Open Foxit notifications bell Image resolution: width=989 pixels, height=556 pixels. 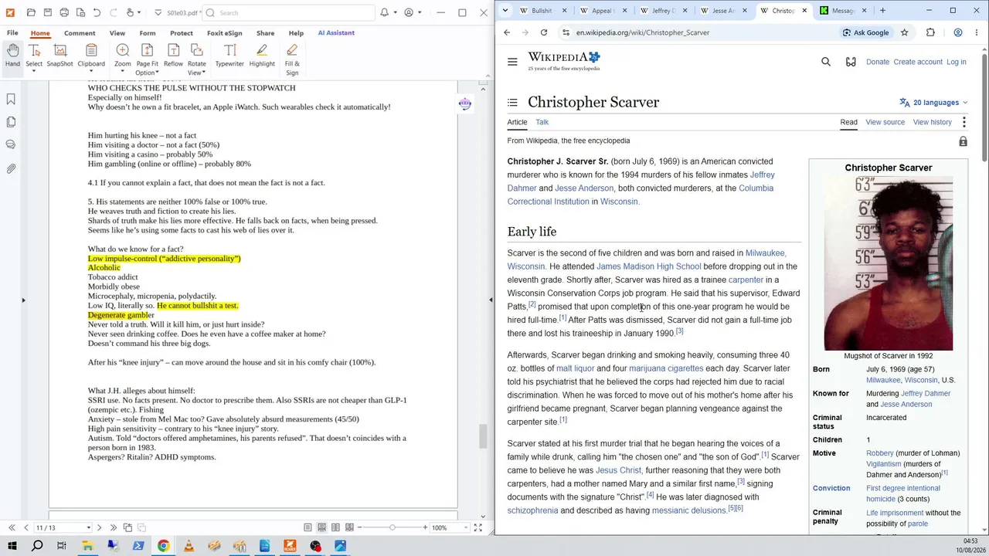coord(384,12)
